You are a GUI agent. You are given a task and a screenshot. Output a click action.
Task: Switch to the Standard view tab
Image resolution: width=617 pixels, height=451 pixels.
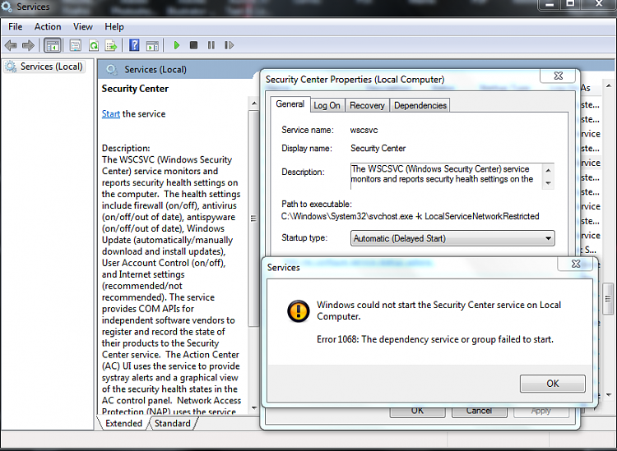click(x=173, y=423)
